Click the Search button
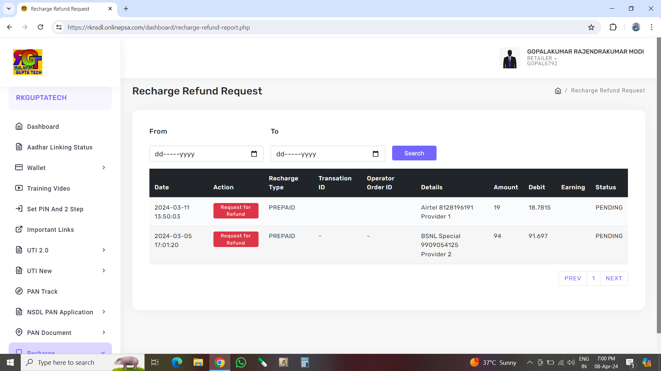The image size is (661, 371). (x=414, y=153)
